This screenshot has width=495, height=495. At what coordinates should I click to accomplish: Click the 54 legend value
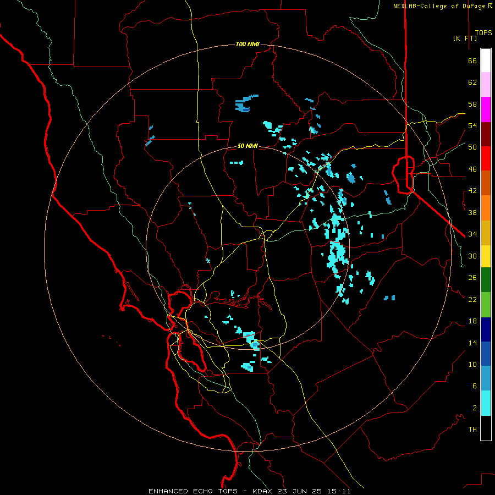pos(472,125)
